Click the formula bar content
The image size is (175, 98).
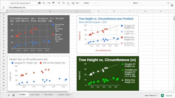click(17, 8)
